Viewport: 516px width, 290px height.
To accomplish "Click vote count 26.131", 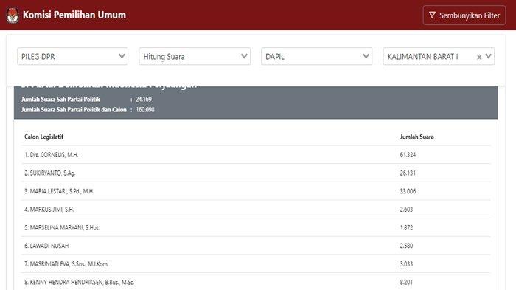I will [408, 173].
